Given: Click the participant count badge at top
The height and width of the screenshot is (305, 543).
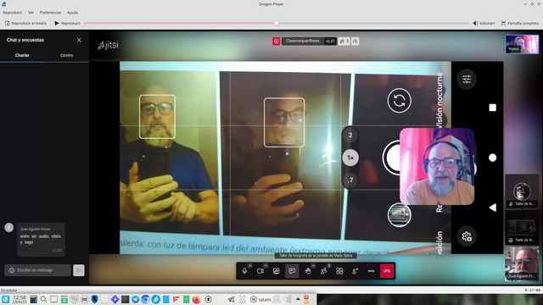Looking at the screenshot, I should pos(344,42).
